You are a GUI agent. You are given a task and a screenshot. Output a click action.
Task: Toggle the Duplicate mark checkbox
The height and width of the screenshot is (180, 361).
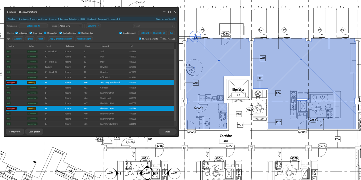[61, 33]
